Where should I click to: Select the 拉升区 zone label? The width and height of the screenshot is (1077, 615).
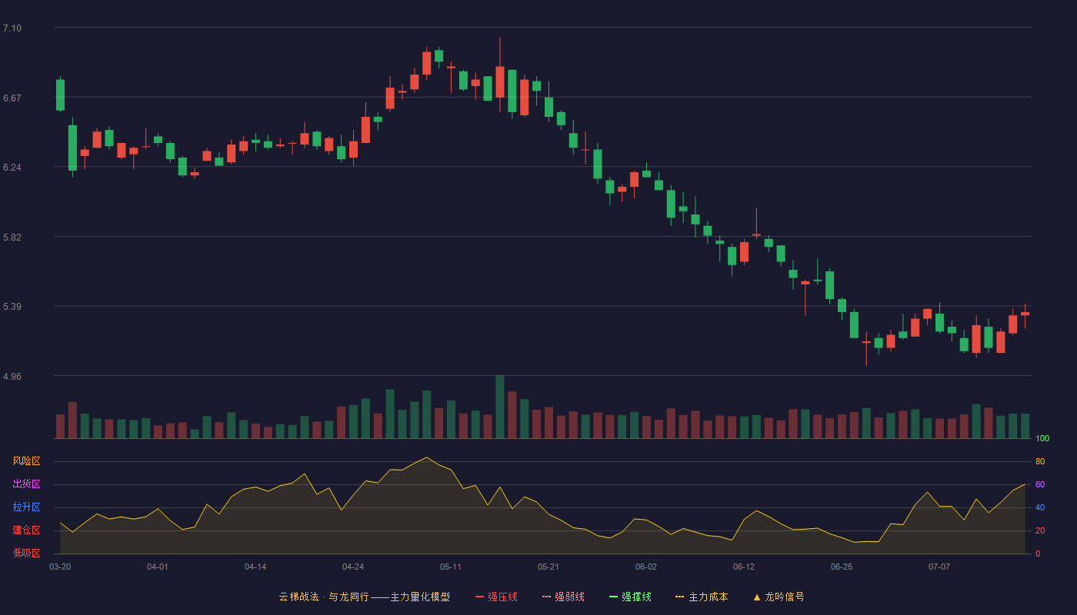[x=26, y=507]
